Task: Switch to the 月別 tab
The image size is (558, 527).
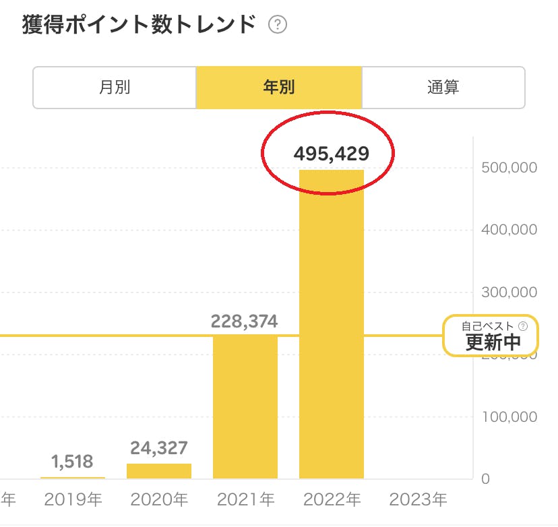Action: 115,88
